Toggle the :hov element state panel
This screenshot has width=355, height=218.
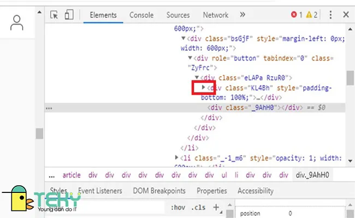tap(178, 208)
